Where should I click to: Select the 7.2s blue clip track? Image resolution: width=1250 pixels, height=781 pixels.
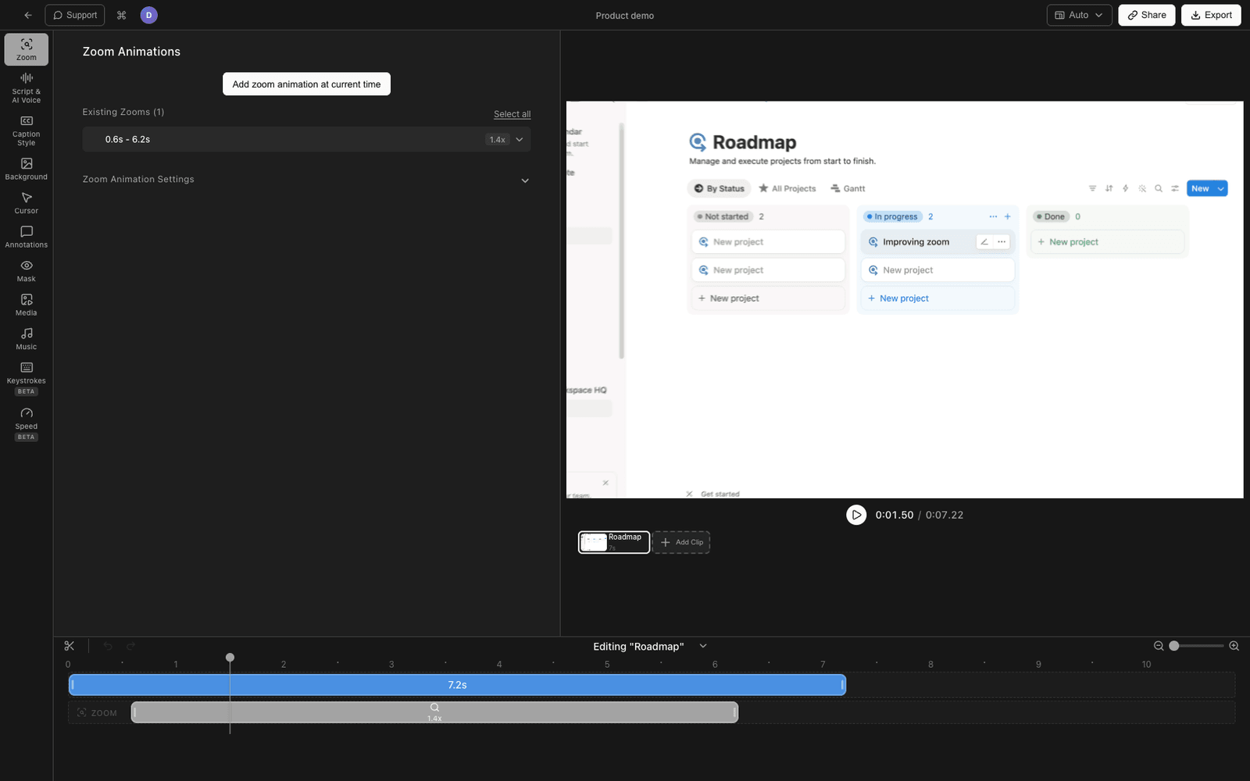[457, 685]
